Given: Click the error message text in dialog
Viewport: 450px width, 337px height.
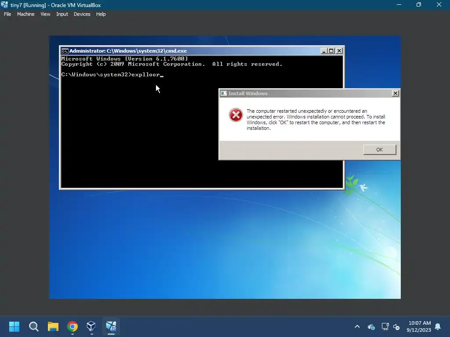Looking at the screenshot, I should (316, 119).
